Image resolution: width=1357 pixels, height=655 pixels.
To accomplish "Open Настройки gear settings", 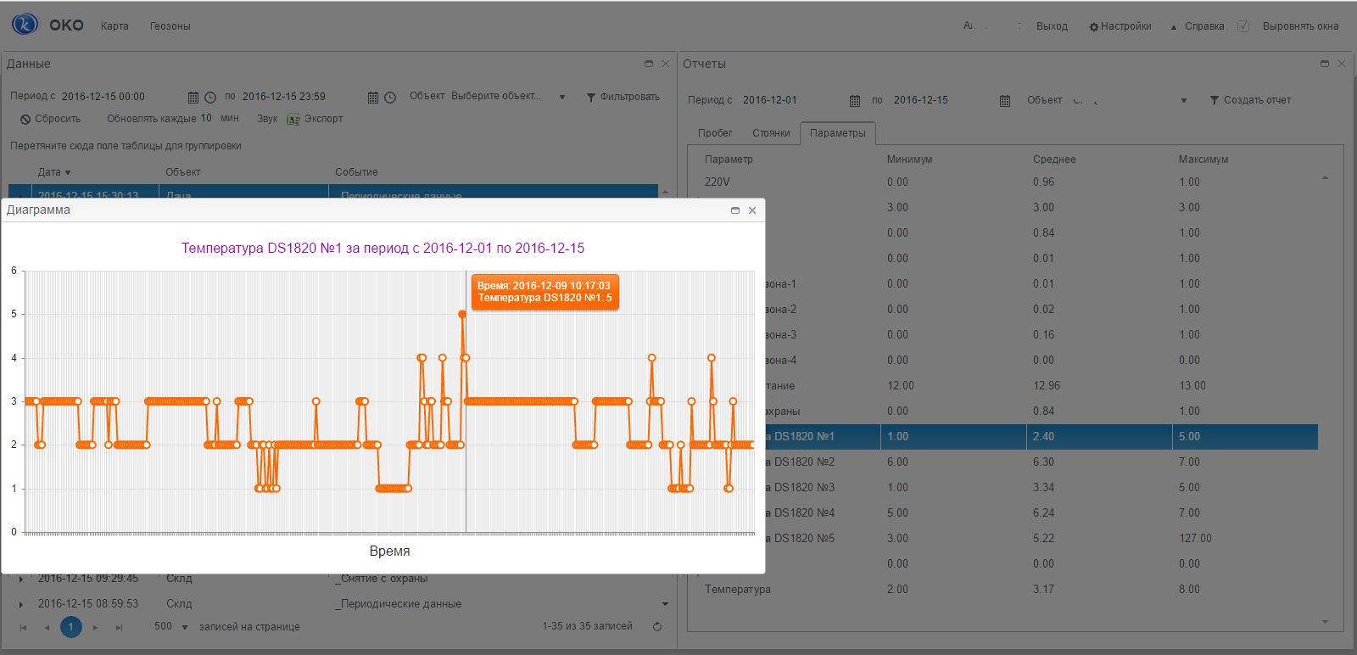I will 1120,26.
